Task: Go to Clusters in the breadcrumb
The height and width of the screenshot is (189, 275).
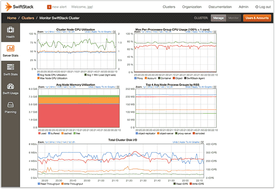Action: click(x=28, y=18)
